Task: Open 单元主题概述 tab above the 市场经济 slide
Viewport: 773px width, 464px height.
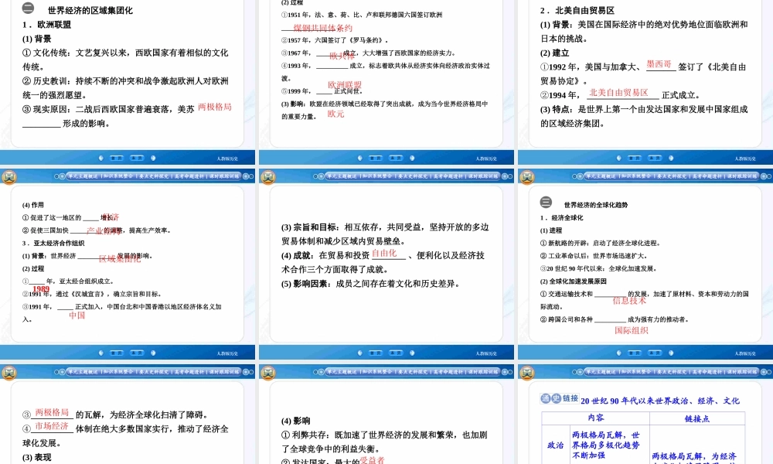Action: pos(83,372)
